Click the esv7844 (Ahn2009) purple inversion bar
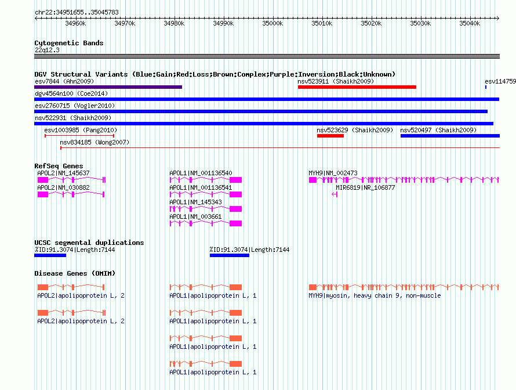The height and width of the screenshot is (390, 516). pos(108,87)
